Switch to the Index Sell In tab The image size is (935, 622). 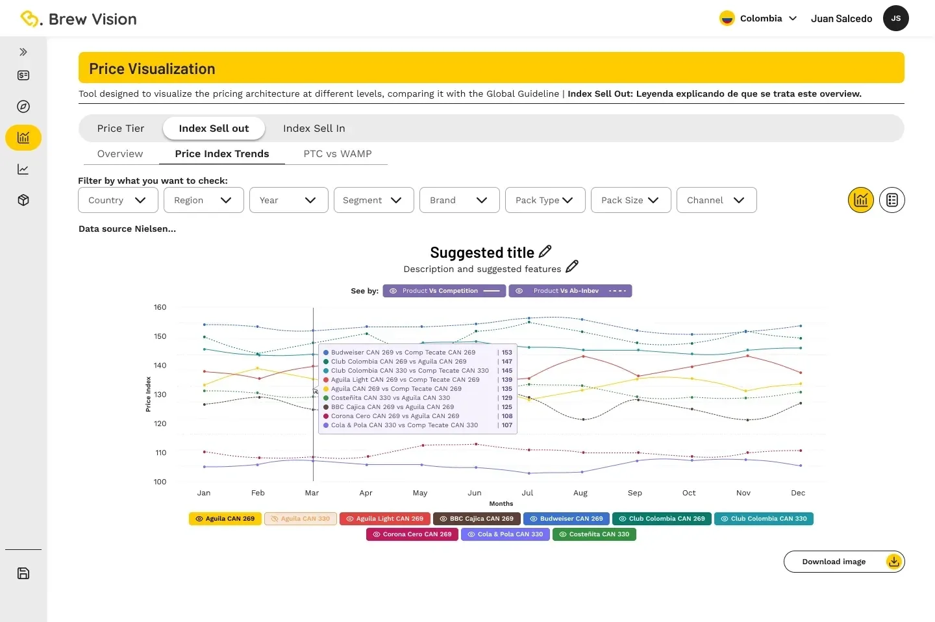click(314, 129)
